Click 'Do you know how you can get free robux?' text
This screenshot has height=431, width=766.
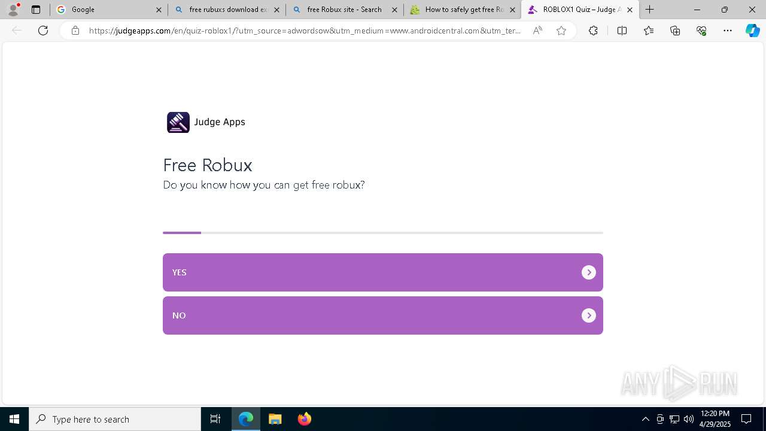click(x=264, y=185)
